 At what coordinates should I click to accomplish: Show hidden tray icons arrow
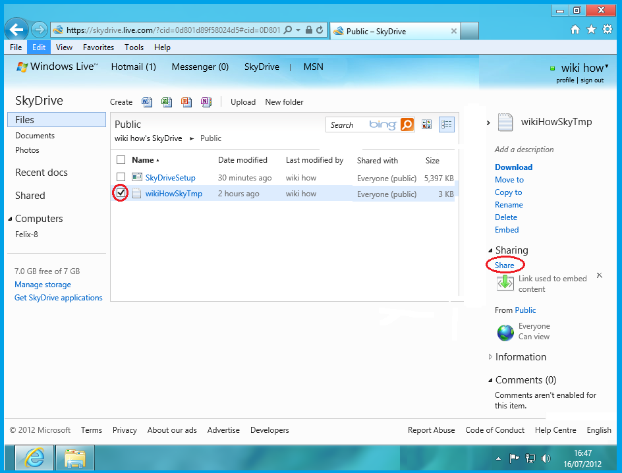pyautogui.click(x=498, y=459)
